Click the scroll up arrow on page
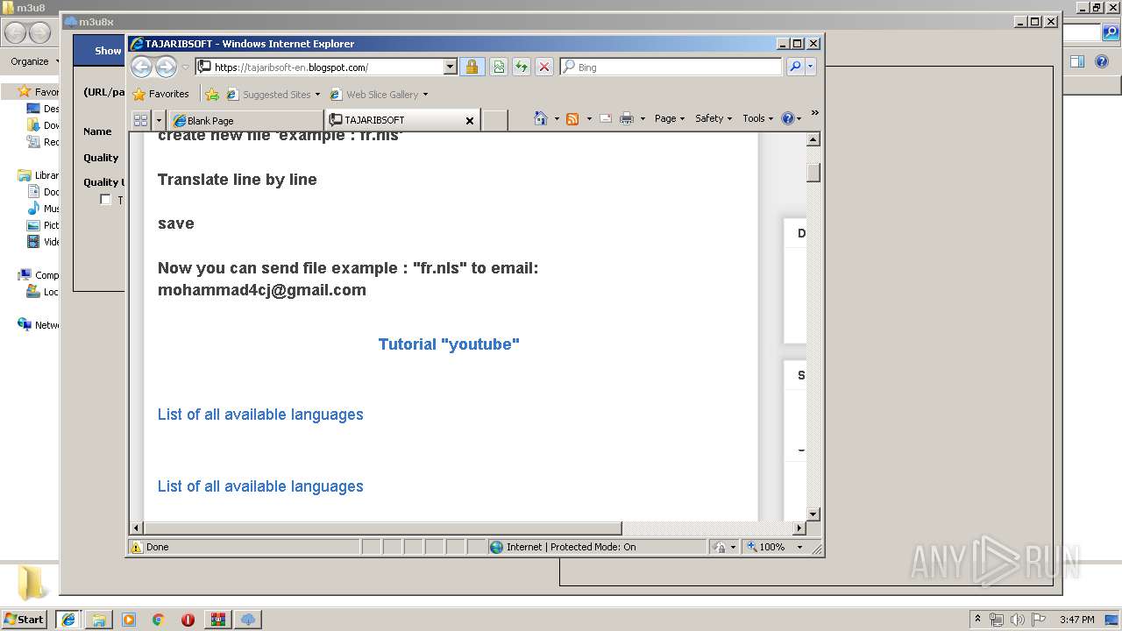Viewport: 1122px width, 631px height. click(x=813, y=139)
